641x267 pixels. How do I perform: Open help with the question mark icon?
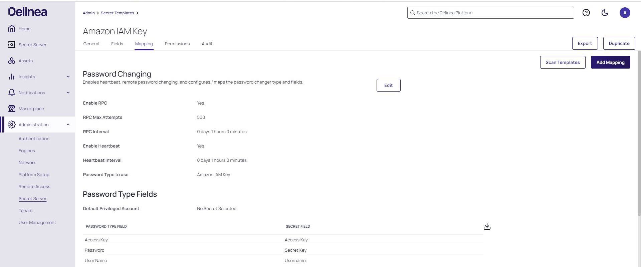[586, 13]
